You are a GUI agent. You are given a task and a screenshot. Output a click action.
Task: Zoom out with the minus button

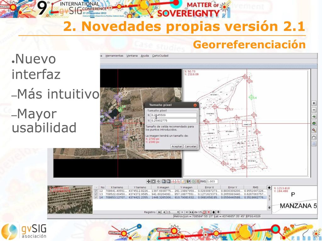(x=314, y=110)
